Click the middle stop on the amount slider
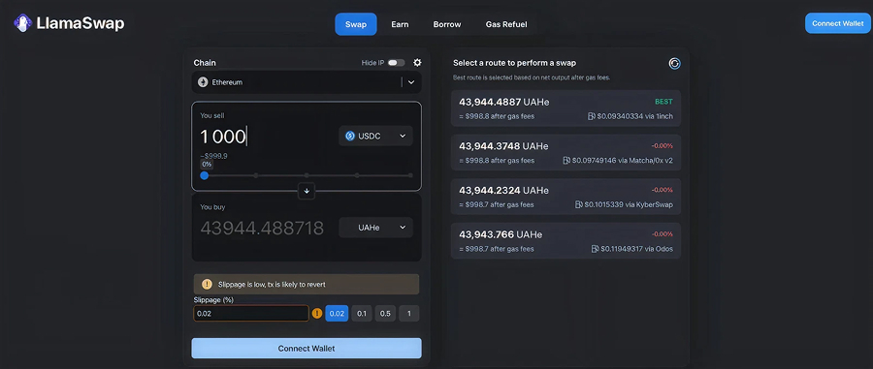The image size is (873, 369). pyautogui.click(x=307, y=175)
